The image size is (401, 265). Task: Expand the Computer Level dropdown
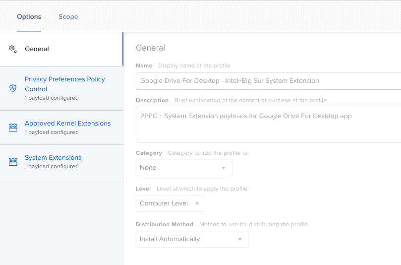(x=171, y=203)
